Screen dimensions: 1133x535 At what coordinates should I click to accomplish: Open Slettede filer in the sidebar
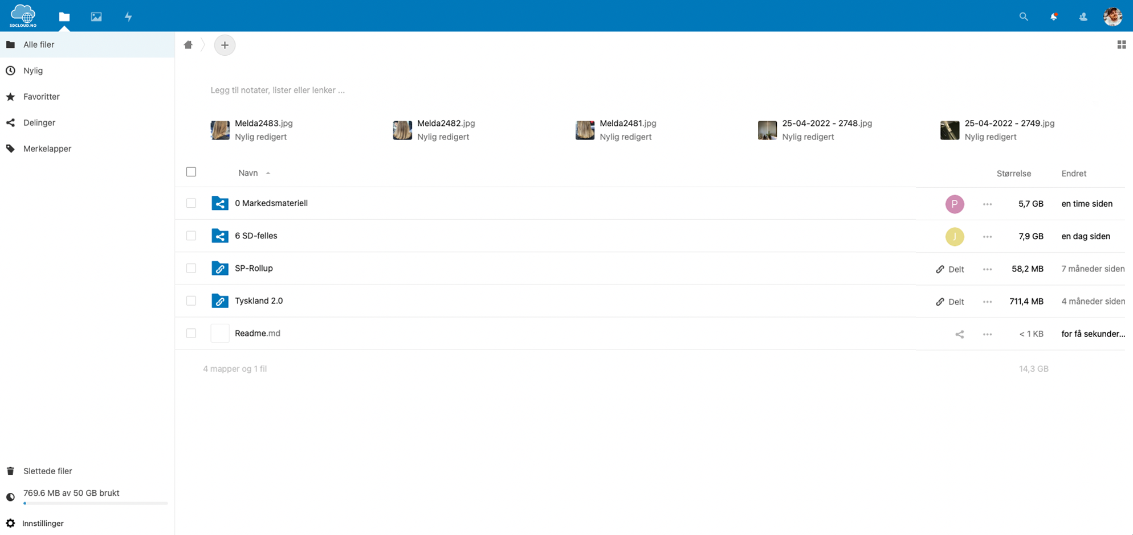(47, 471)
